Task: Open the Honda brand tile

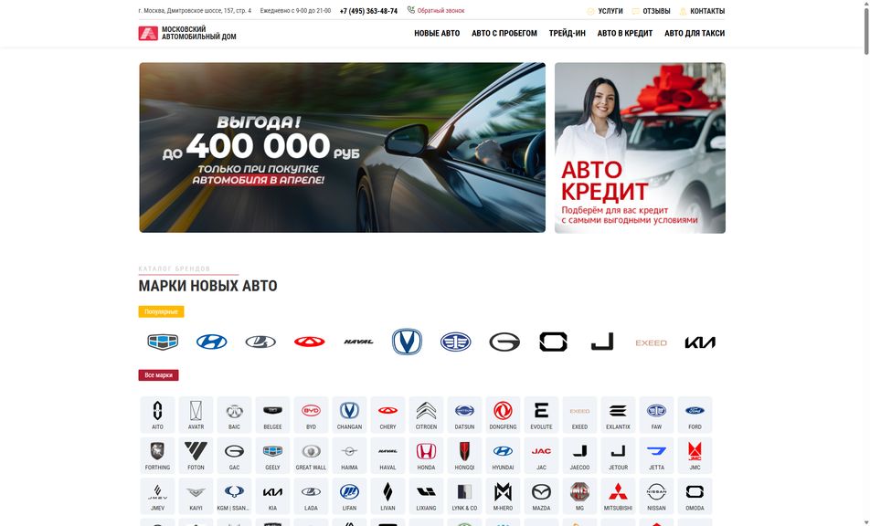Action: tap(426, 455)
